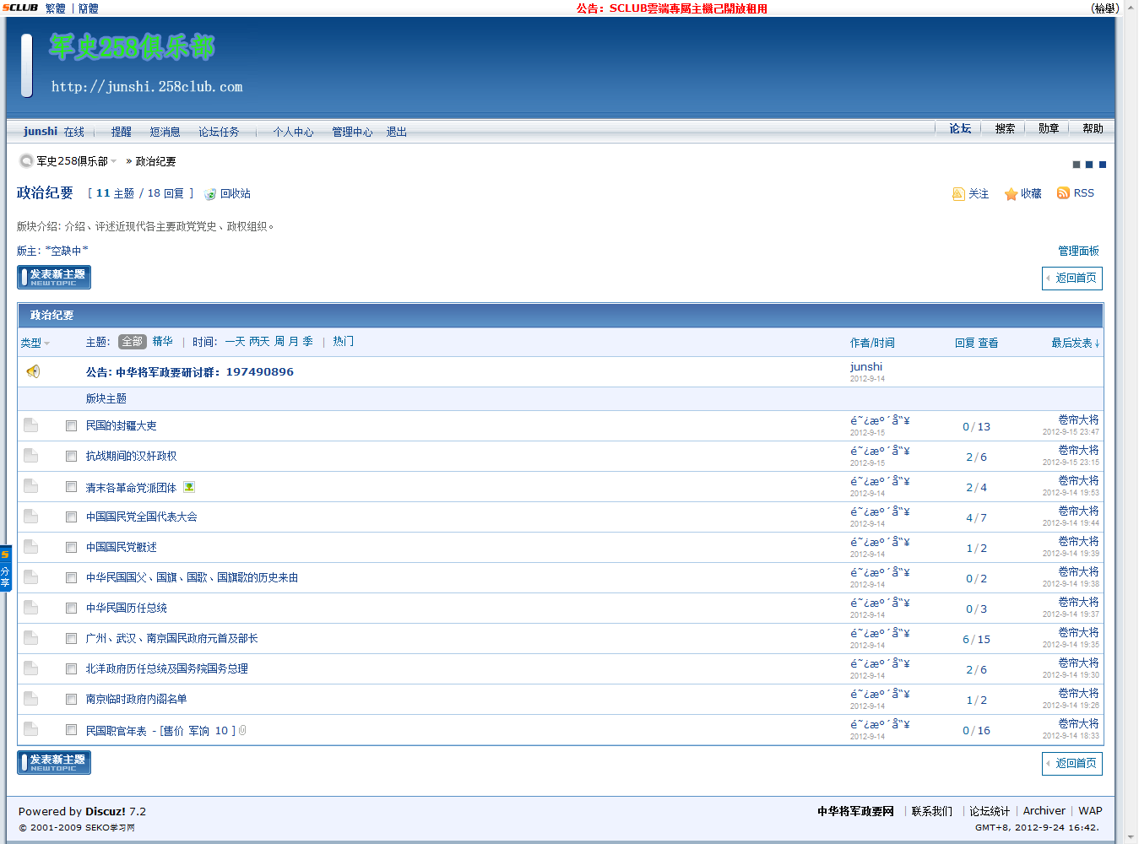Tick the checkbox for 民国的封疆大吏
The image size is (1139, 844).
(72, 426)
